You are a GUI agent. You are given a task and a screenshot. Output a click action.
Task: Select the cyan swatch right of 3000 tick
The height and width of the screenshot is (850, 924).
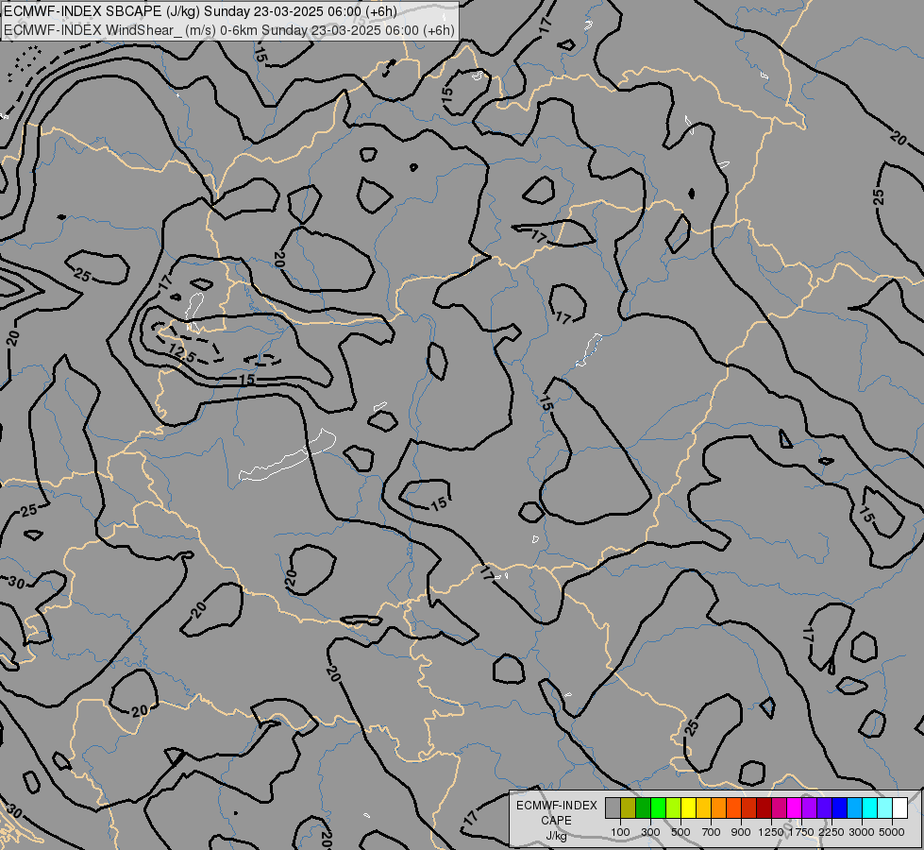tap(870, 807)
